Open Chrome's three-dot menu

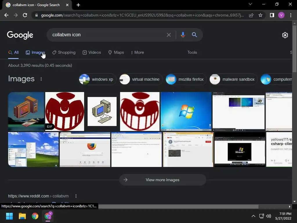pos(291,15)
